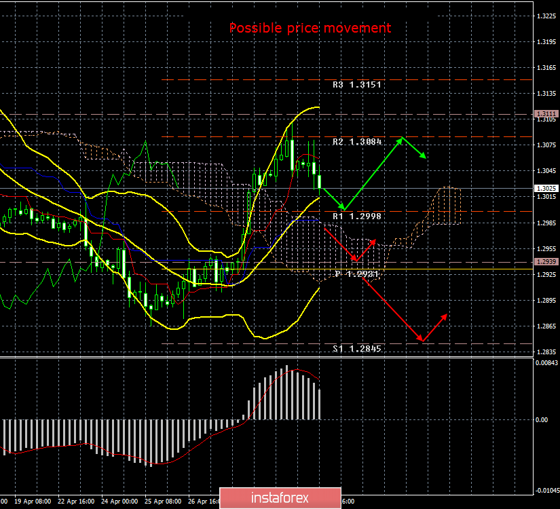
Task: Click the S1 1.2845 support label
Action: tap(357, 349)
